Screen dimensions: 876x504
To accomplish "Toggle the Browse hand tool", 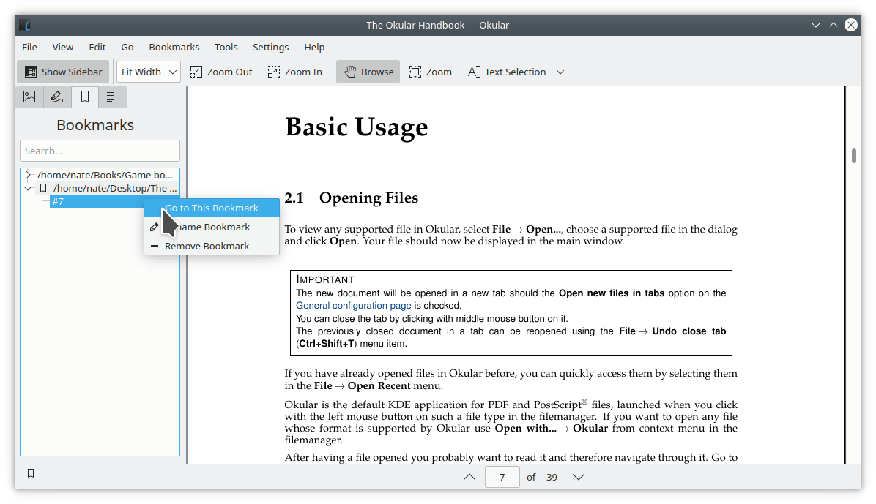I will tap(368, 72).
